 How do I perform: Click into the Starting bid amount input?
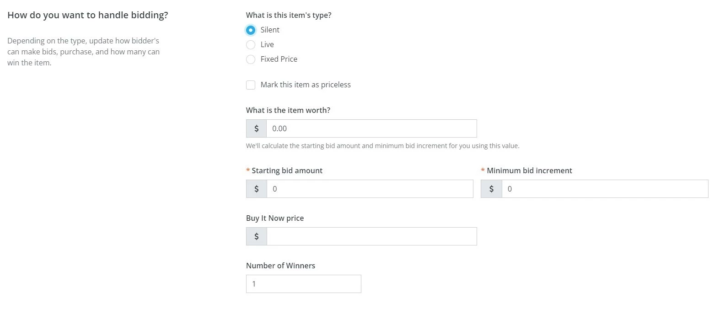coord(370,189)
